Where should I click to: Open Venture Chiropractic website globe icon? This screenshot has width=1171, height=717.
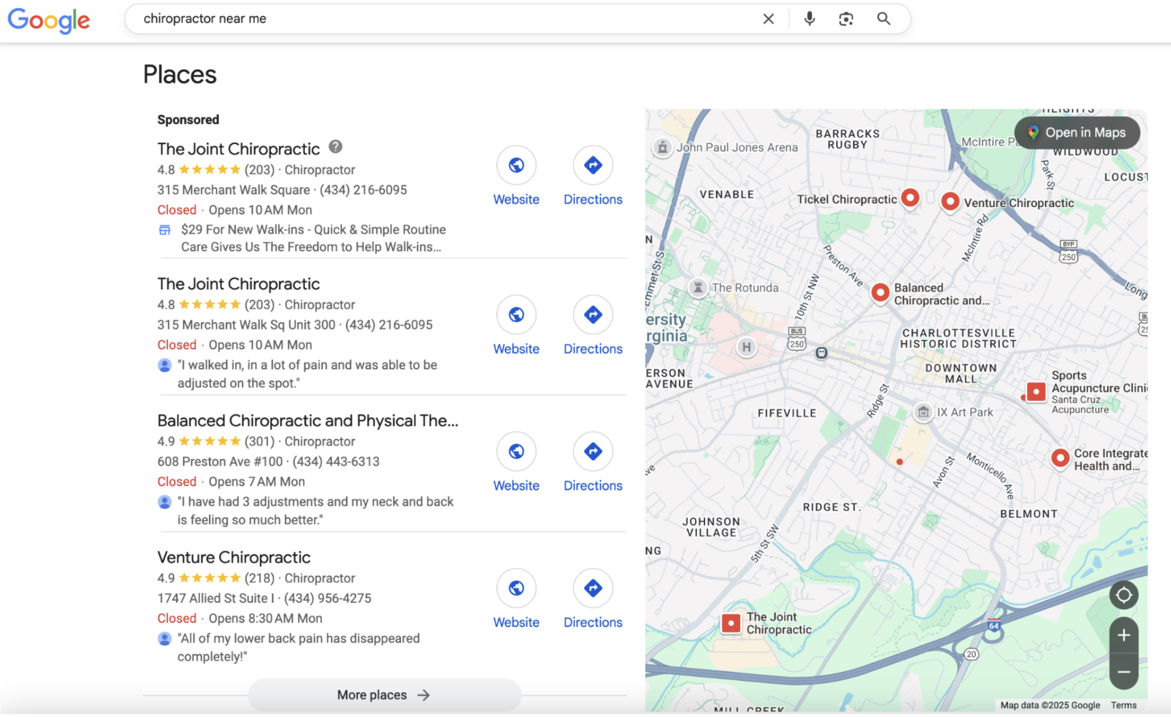pyautogui.click(x=516, y=588)
